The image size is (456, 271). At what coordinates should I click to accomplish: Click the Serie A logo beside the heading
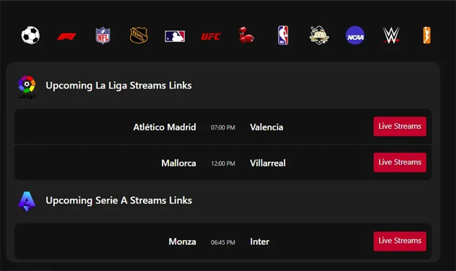[x=27, y=201]
